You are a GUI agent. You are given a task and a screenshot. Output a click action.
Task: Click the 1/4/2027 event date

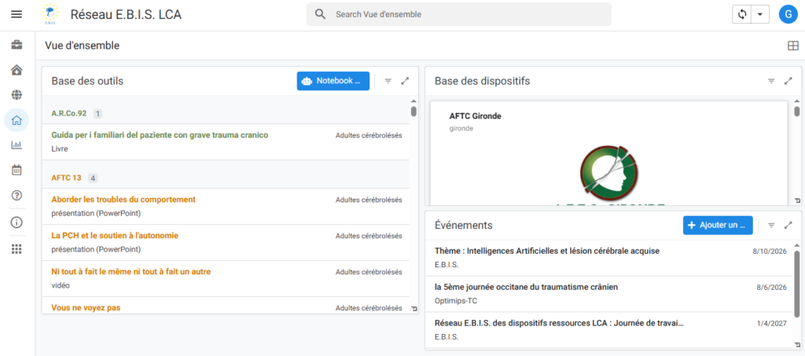(x=772, y=323)
